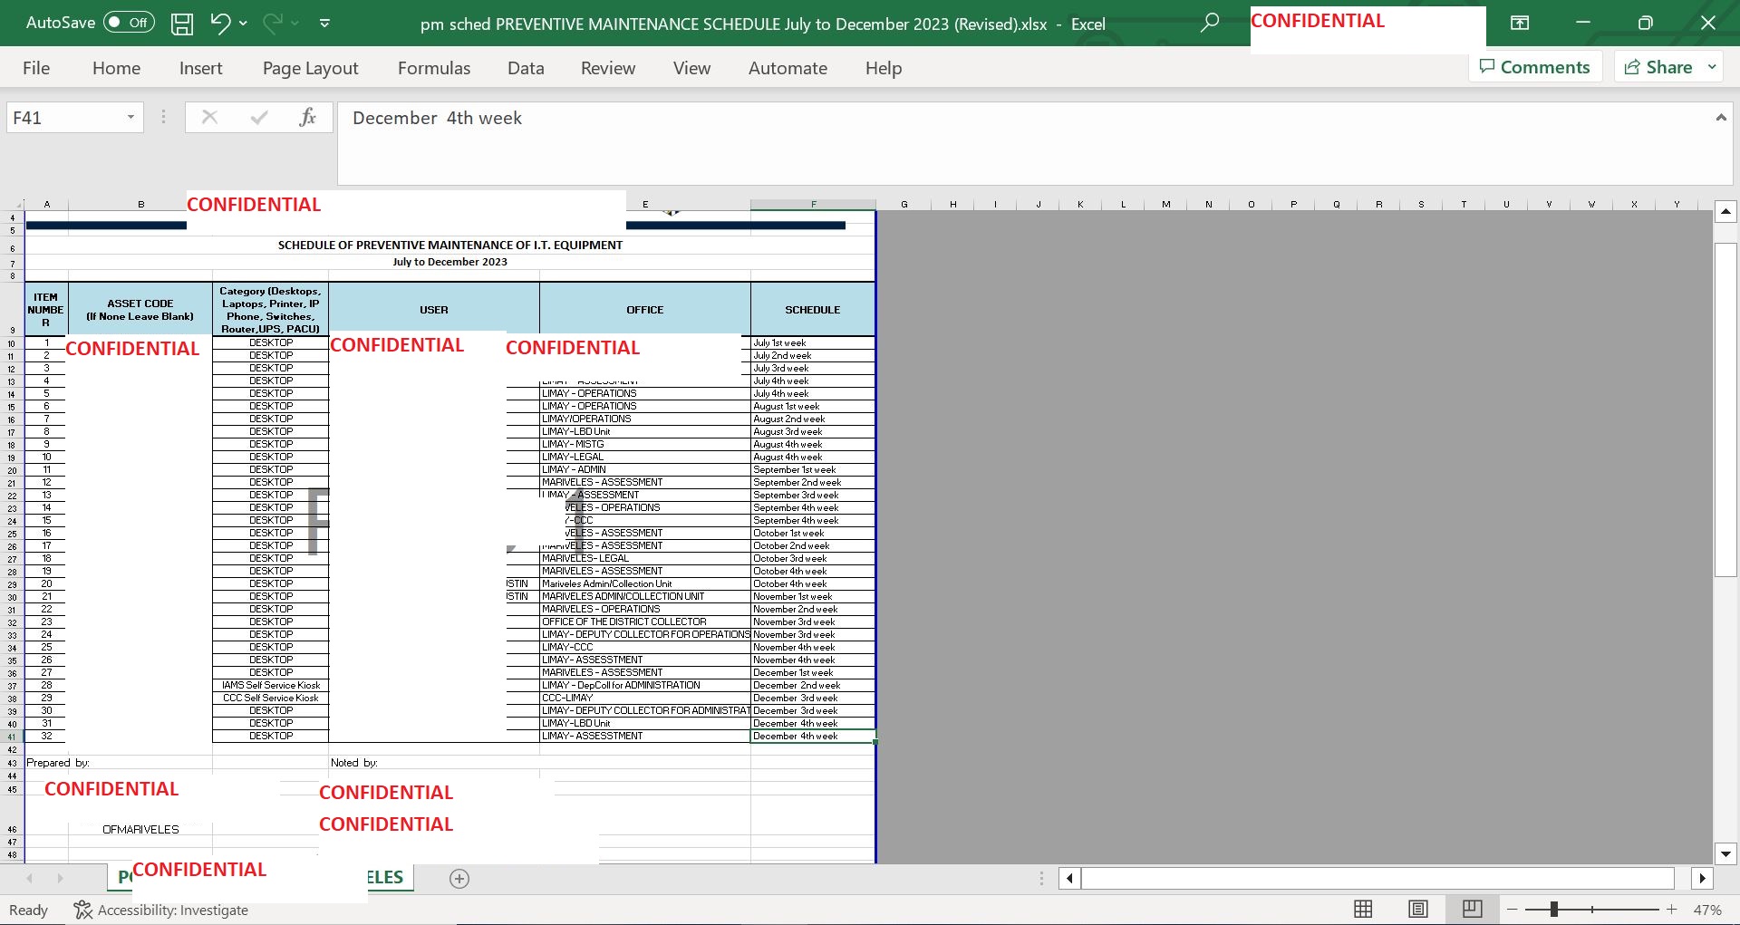The width and height of the screenshot is (1740, 925).
Task: Switch to Page Break Preview icon
Action: click(1473, 910)
